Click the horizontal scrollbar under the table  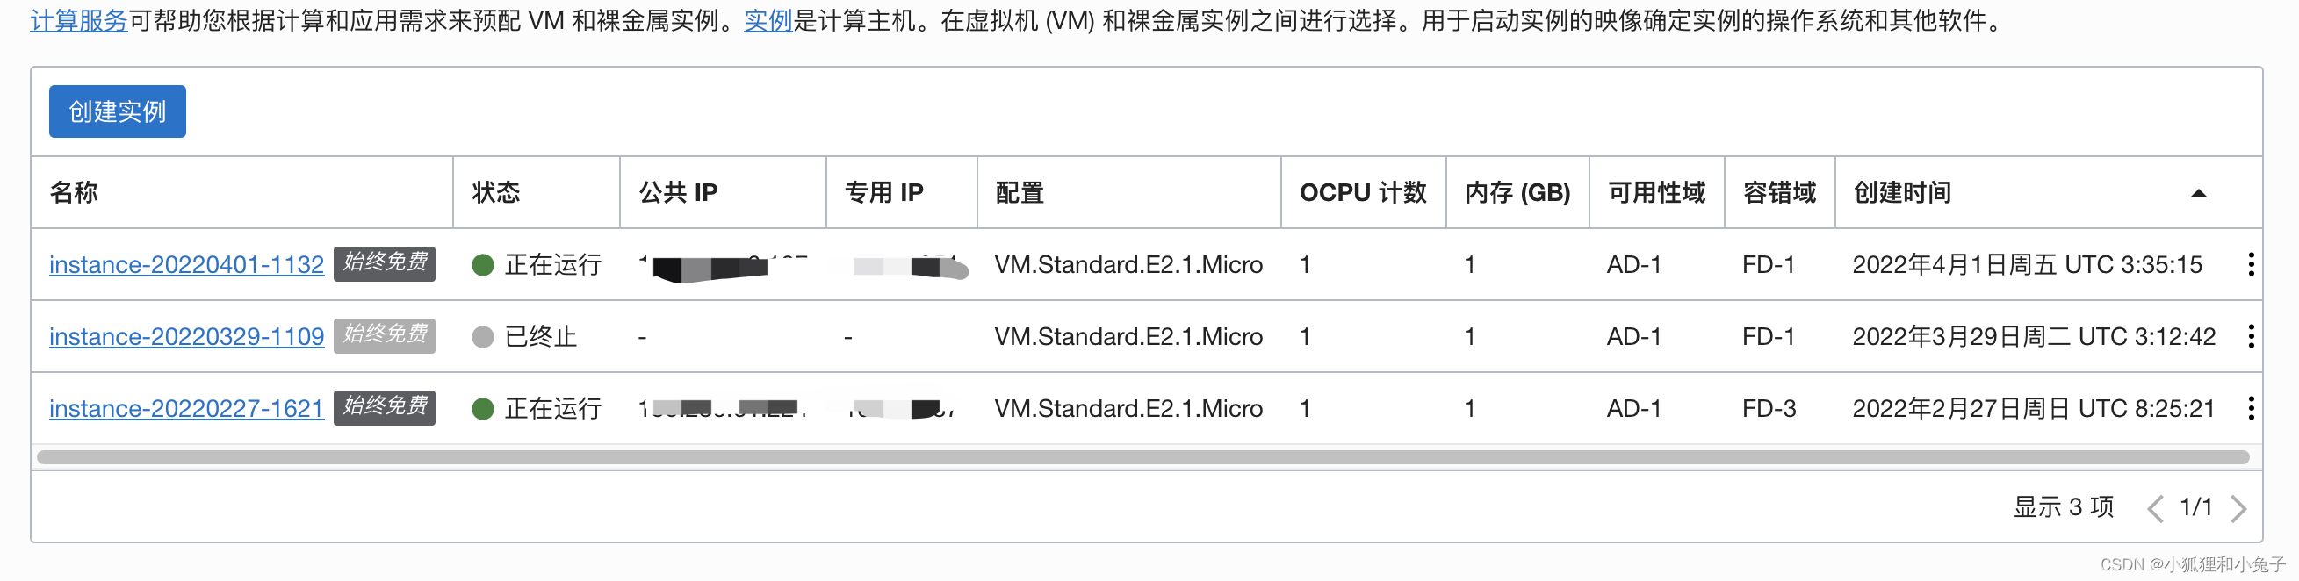[1142, 457]
